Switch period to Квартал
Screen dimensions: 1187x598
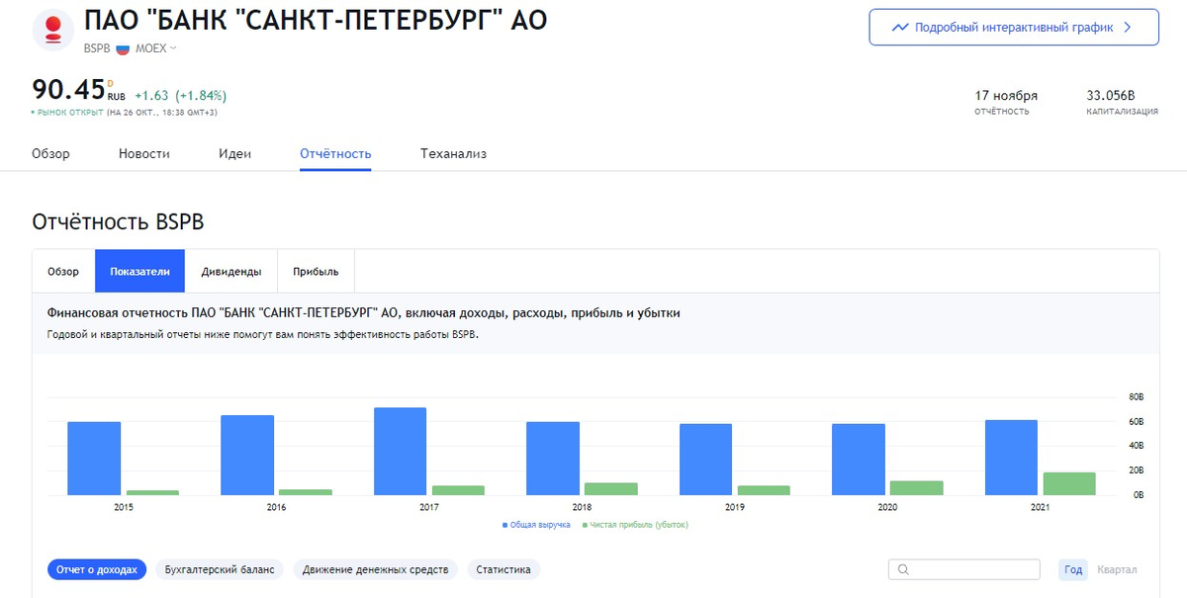pos(1117,569)
